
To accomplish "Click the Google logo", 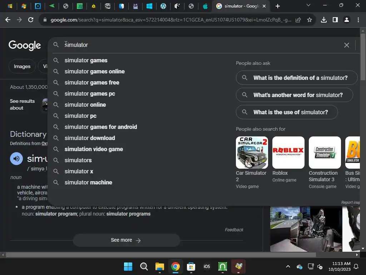I will click(x=25, y=45).
